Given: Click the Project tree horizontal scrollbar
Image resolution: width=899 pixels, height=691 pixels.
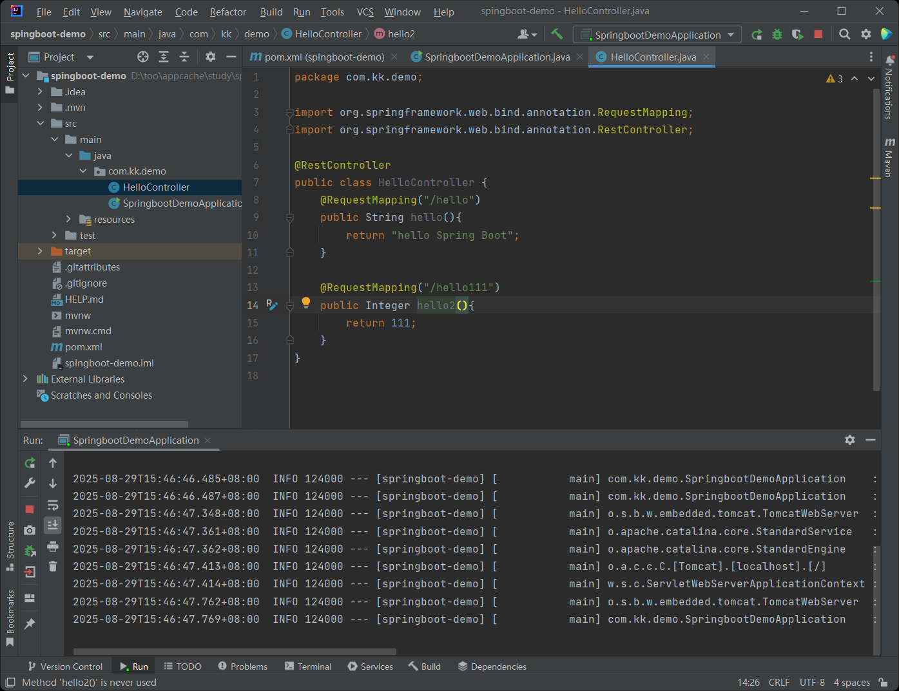Looking at the screenshot, I should [x=104, y=424].
